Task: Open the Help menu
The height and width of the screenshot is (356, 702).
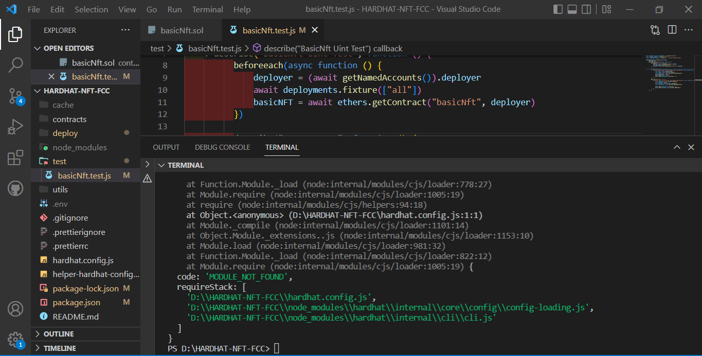Action: tap(242, 9)
